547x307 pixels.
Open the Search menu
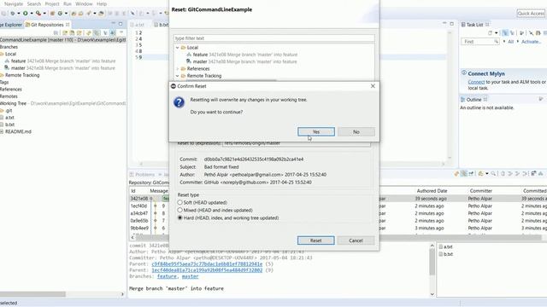click(x=34, y=3)
